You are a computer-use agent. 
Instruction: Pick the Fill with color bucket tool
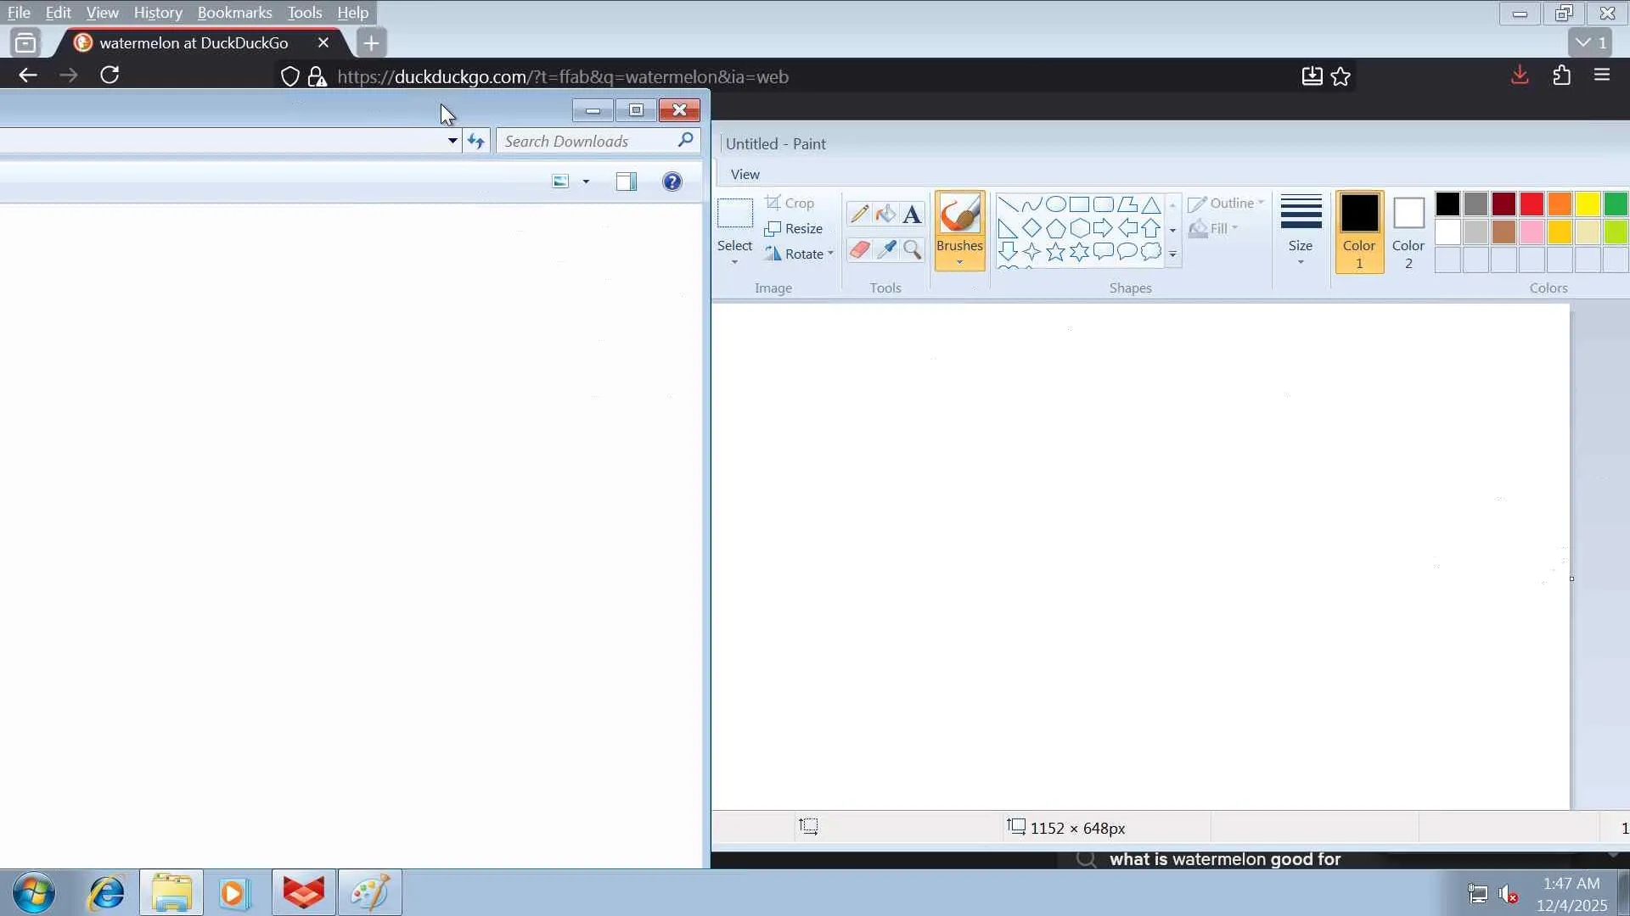[885, 214]
